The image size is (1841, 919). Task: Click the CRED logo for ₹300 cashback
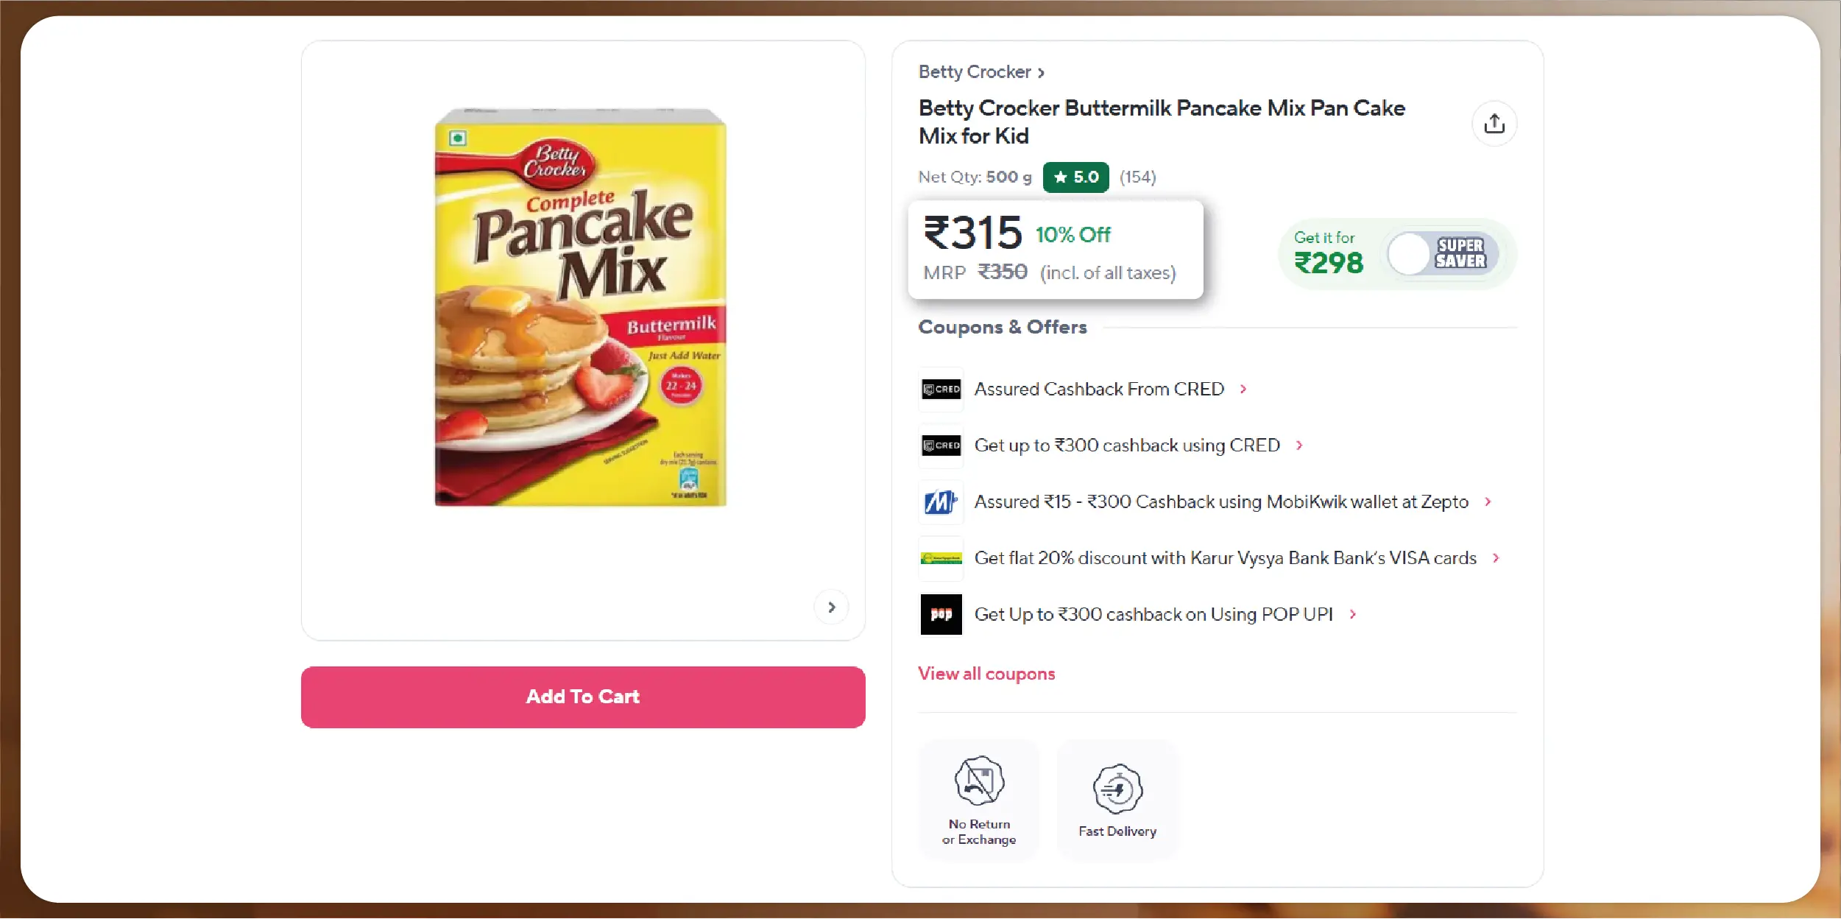pos(941,446)
